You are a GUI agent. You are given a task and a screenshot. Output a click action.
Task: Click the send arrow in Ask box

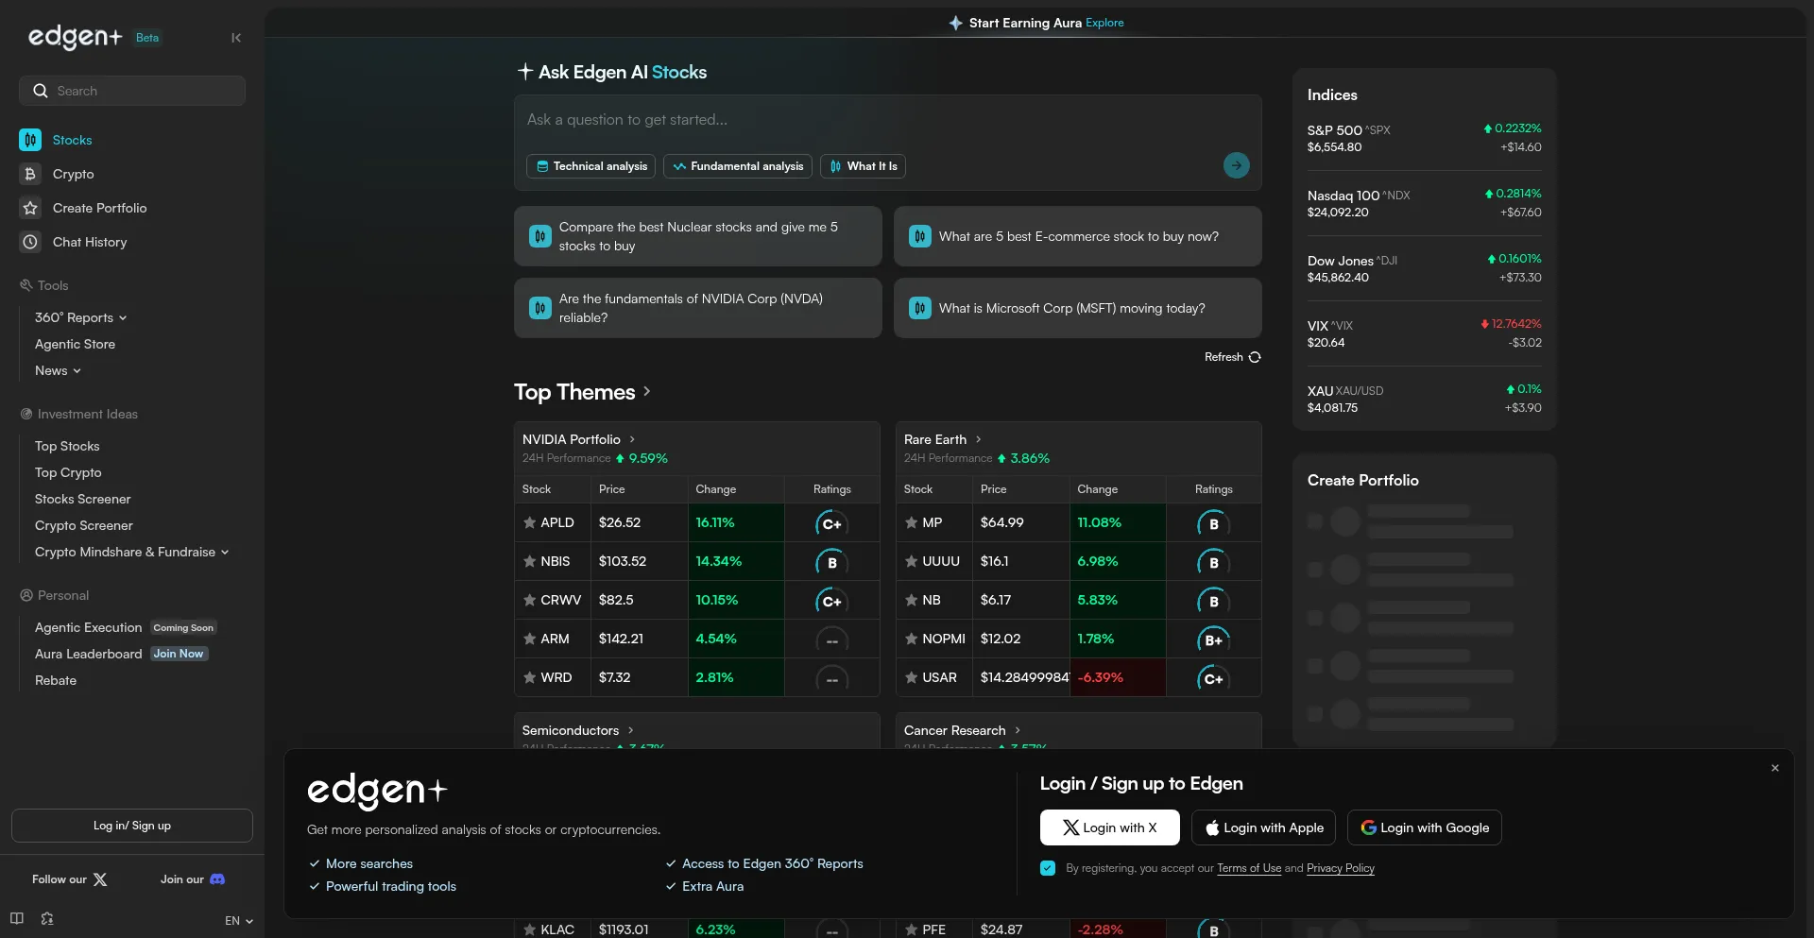(1236, 165)
